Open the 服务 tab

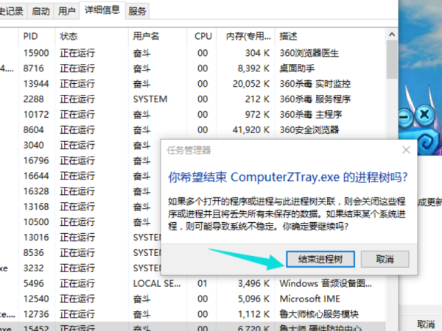point(137,11)
